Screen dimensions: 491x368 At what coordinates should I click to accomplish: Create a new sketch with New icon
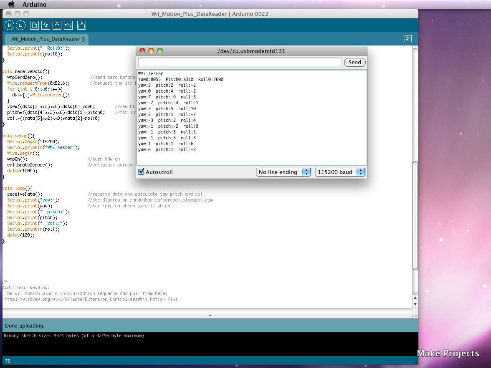pyautogui.click(x=34, y=25)
